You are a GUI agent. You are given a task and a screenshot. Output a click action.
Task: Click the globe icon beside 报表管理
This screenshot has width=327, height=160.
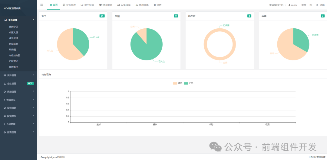(x=5, y=132)
